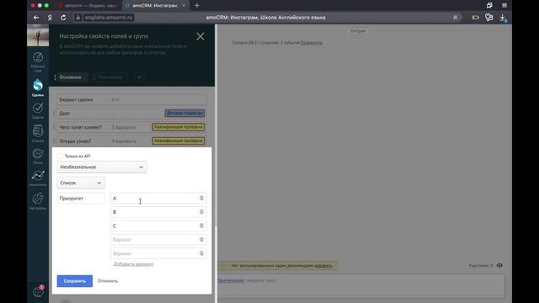Grab the drag handle of Основное tab
This screenshot has height=303, width=539.
55,77
